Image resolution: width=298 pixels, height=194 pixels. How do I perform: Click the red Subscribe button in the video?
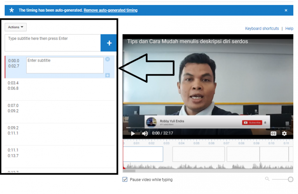pos(252,123)
